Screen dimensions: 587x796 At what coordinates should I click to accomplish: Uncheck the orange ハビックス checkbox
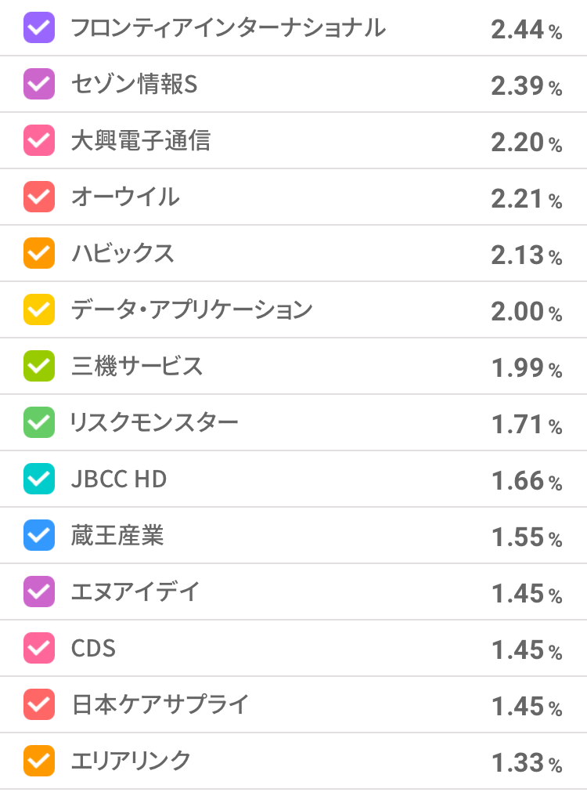click(39, 254)
